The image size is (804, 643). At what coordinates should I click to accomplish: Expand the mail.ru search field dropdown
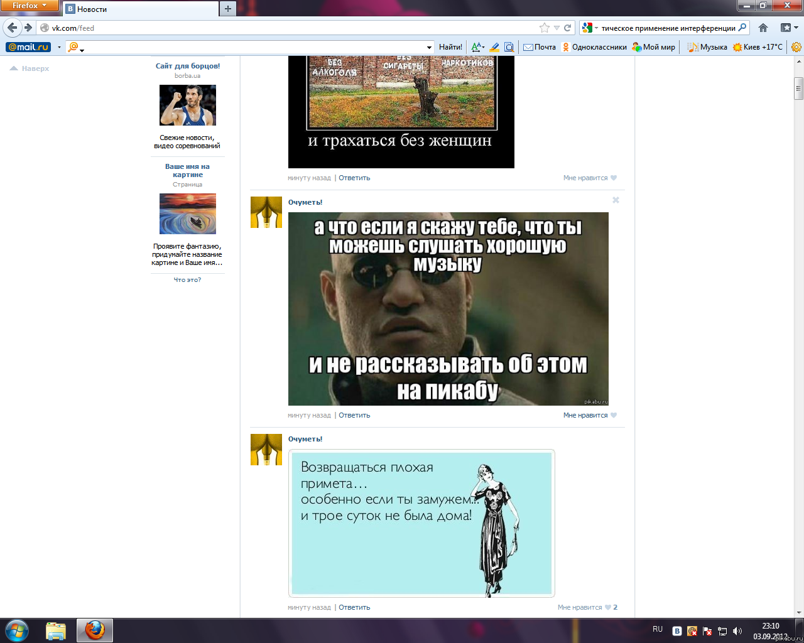click(430, 47)
